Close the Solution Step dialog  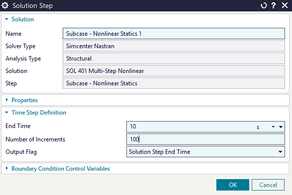click(285, 5)
